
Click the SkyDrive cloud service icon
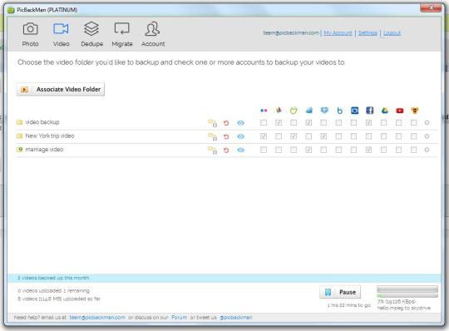[309, 111]
